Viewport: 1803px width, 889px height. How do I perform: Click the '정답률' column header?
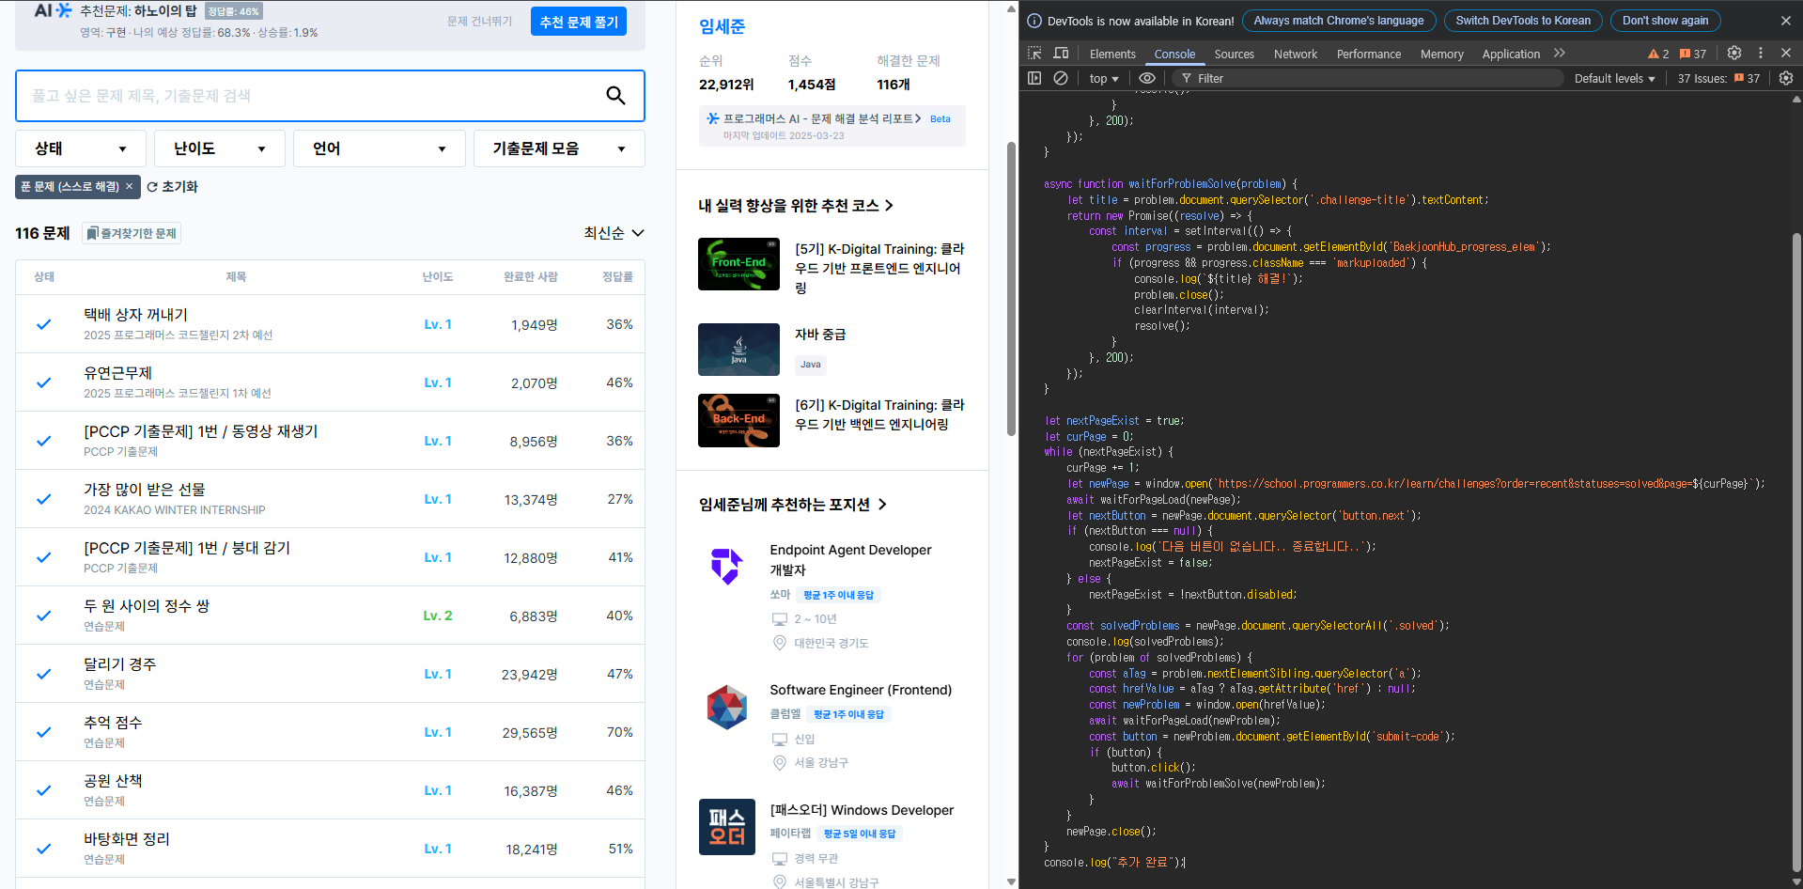[x=617, y=277]
